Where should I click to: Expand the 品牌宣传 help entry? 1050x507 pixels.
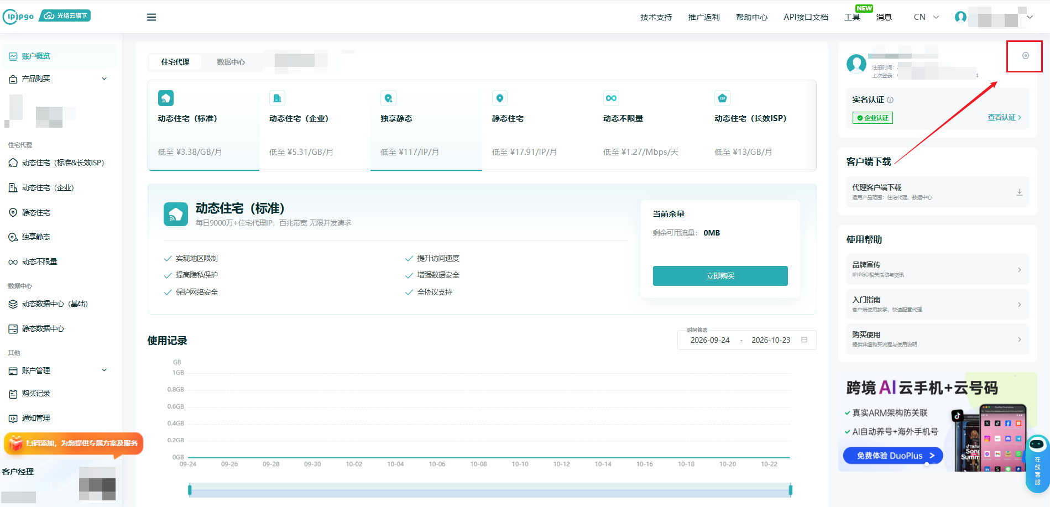[x=938, y=269]
